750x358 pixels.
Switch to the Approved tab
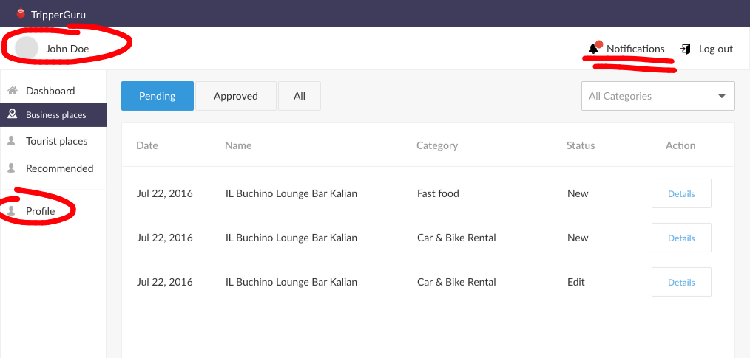click(236, 96)
